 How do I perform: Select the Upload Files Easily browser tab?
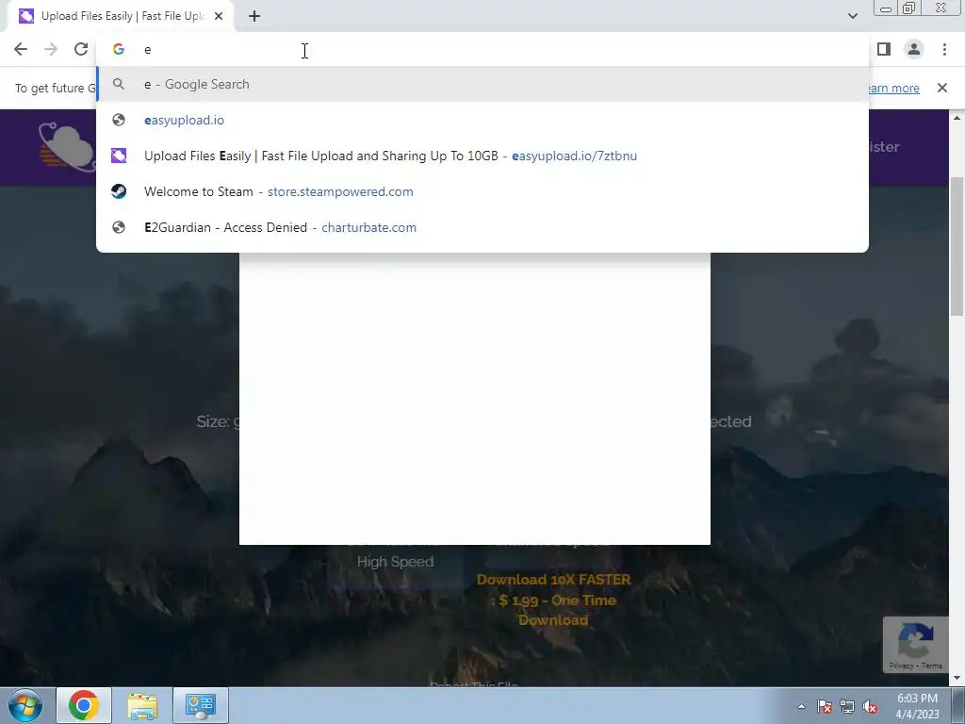point(121,16)
